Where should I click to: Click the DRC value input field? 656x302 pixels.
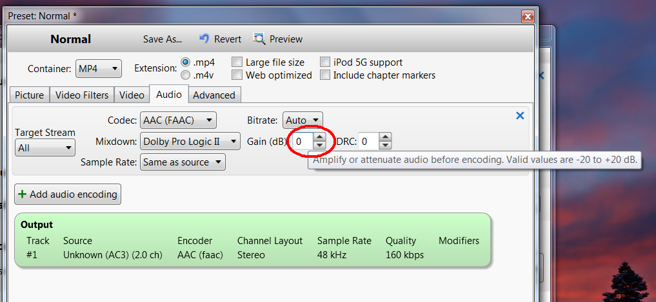tap(368, 141)
